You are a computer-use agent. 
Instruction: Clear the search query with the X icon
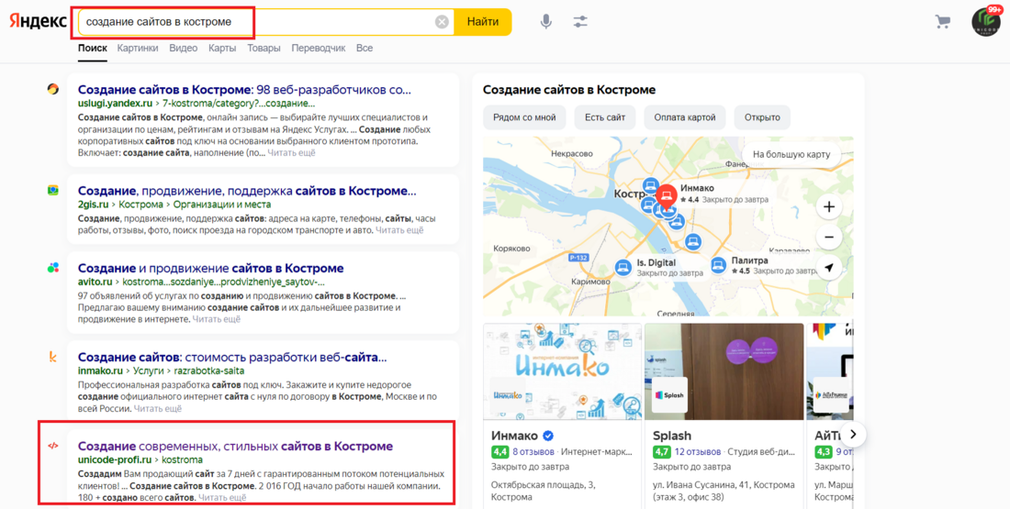[442, 22]
